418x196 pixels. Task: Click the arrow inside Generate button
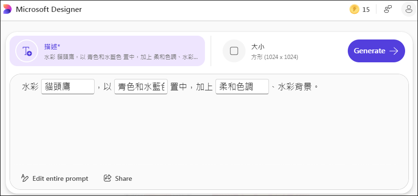(394, 51)
